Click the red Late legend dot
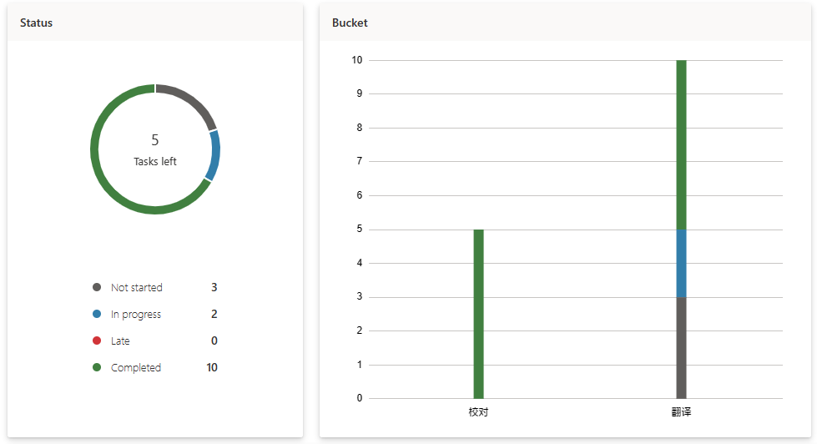 [97, 341]
